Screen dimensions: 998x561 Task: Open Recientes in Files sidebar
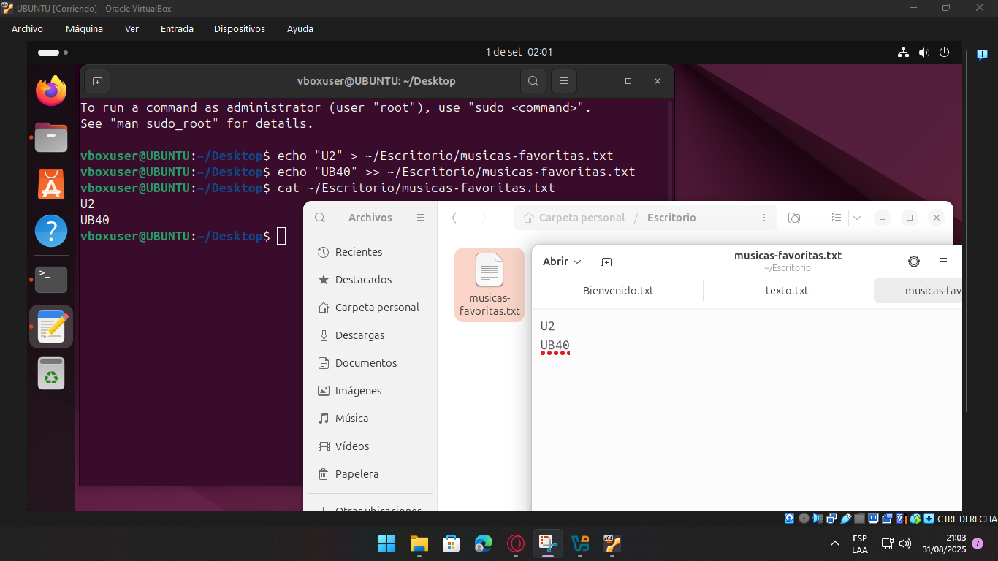pyautogui.click(x=372, y=252)
